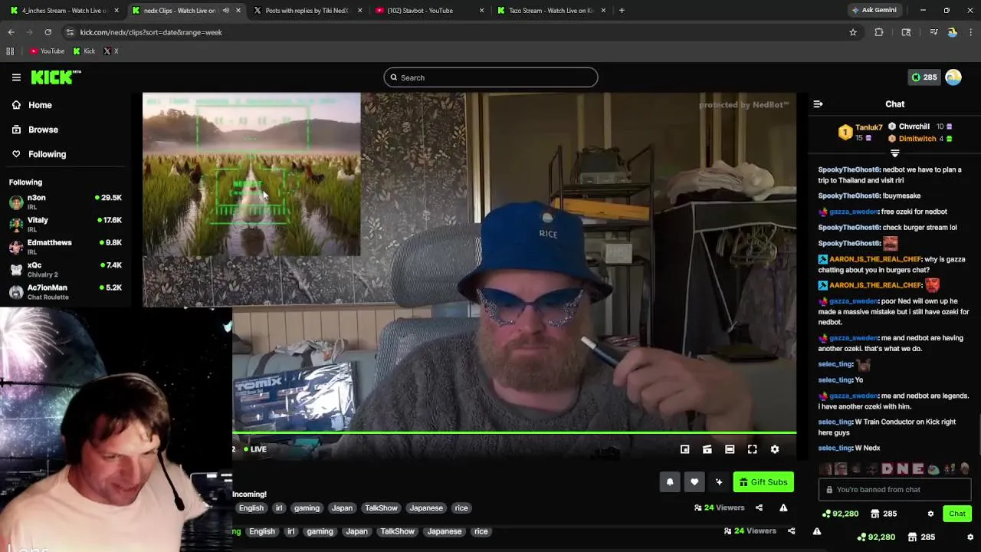Follow the channel with heart button
This screenshot has width=981, height=552.
click(694, 481)
